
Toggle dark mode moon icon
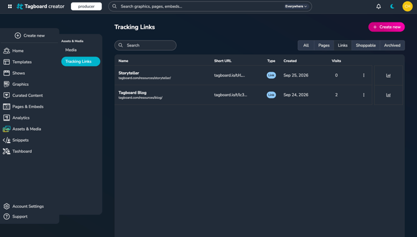pos(392,6)
